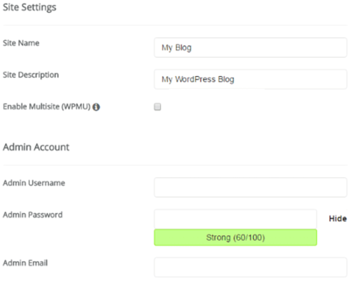
Task: Click the green Strong (60/100) strength bar
Action: tap(236, 237)
